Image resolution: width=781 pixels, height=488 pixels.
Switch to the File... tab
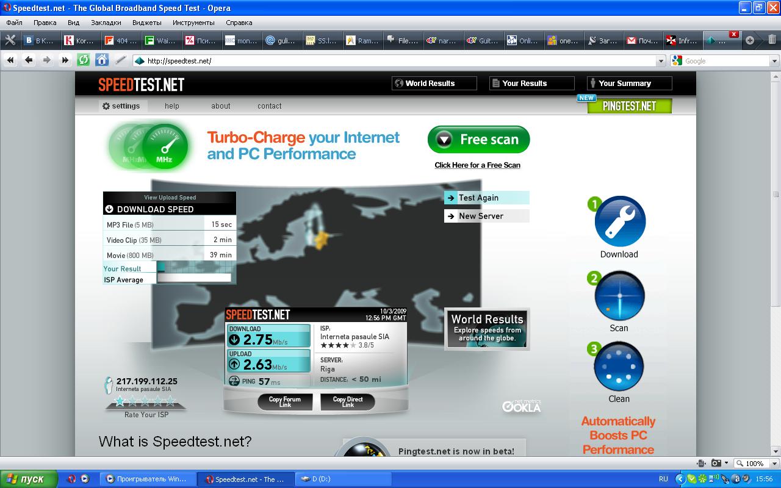403,40
